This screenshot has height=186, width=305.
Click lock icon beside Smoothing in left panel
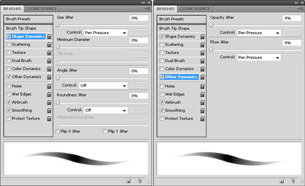coord(49,111)
